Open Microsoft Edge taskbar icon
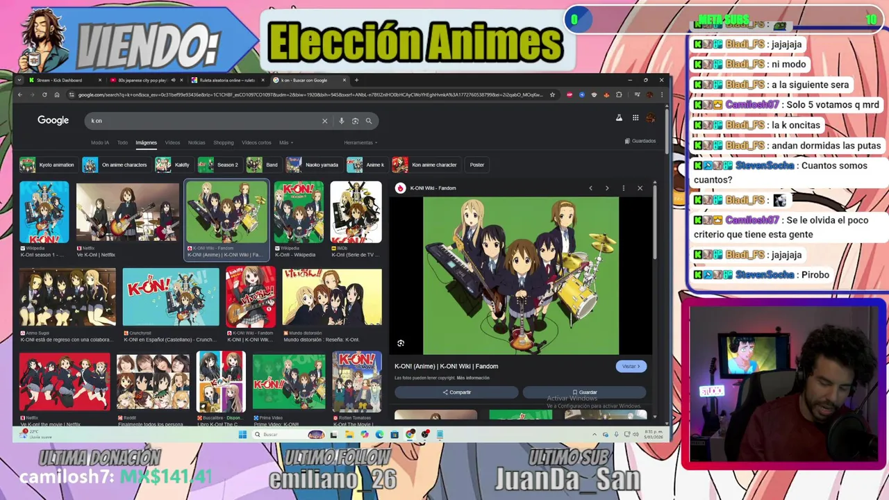Viewport: 889px width, 500px height. (379, 435)
